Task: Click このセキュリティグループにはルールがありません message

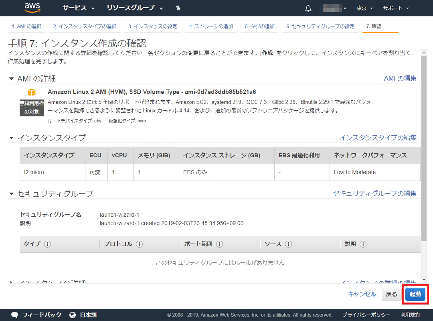Action: tap(220, 263)
